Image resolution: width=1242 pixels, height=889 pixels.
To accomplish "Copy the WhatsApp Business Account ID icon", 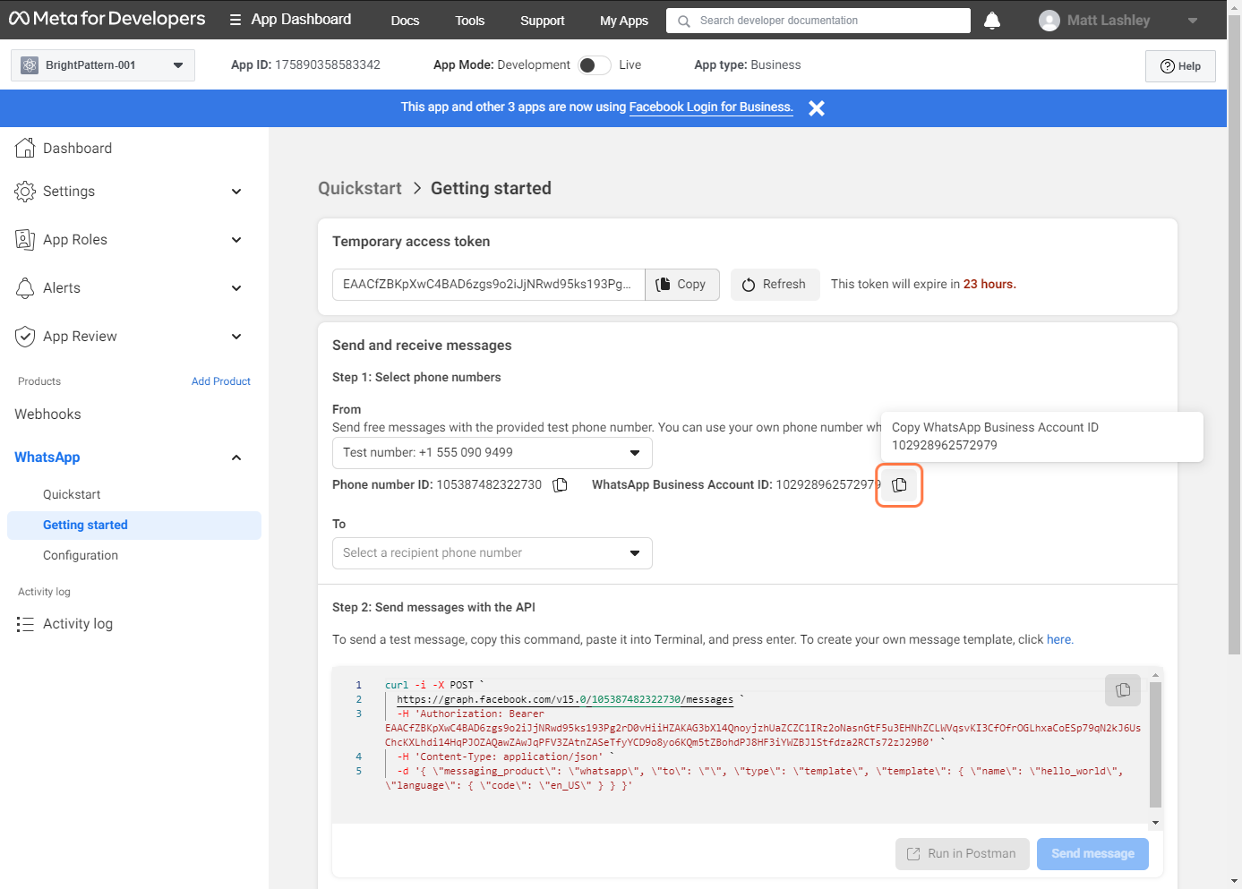I will 899,484.
